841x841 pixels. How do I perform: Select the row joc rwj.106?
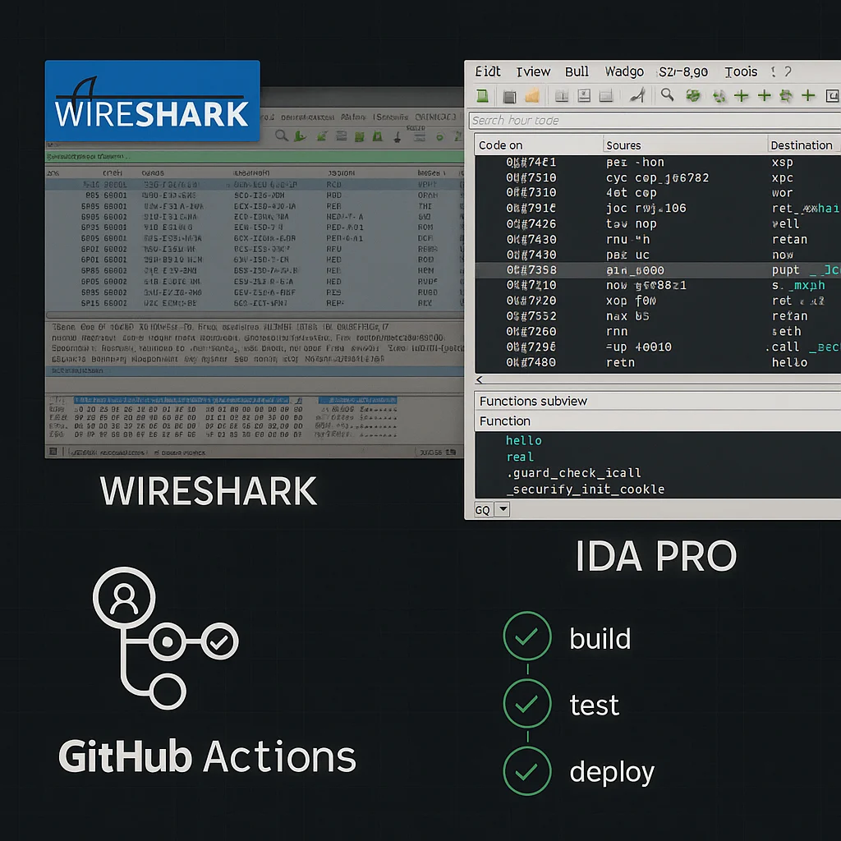(x=658, y=208)
